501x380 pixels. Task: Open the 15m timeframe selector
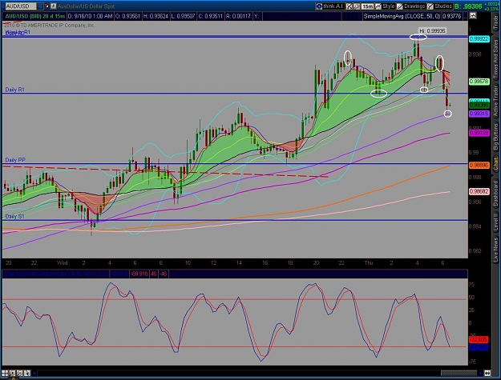point(367,6)
